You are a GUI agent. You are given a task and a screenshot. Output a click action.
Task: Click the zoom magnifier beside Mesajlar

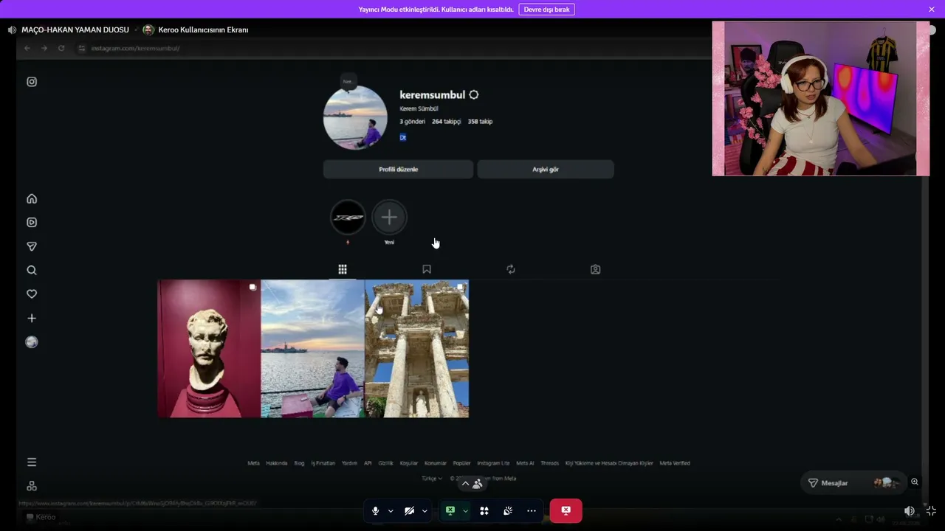pos(915,482)
